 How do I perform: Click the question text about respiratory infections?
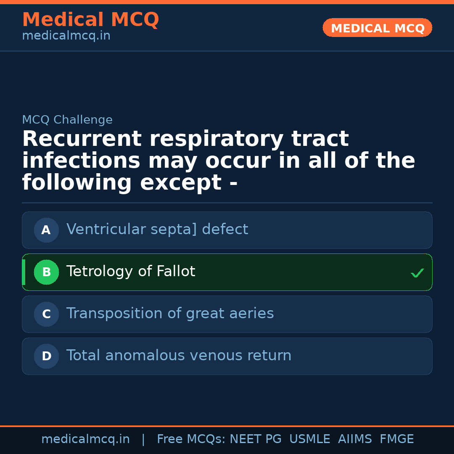(x=219, y=160)
